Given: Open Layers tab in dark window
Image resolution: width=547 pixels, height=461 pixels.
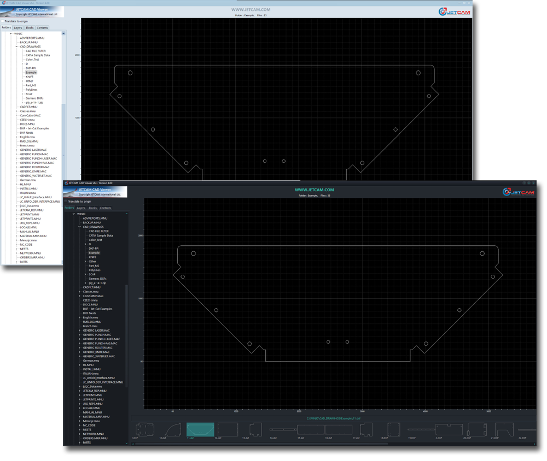Looking at the screenshot, I should pyautogui.click(x=81, y=208).
